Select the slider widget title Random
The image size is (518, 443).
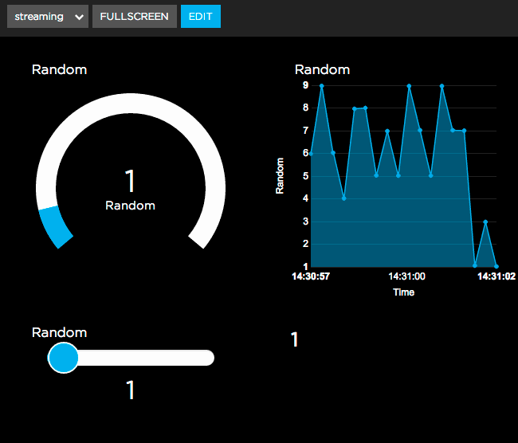[59, 332]
